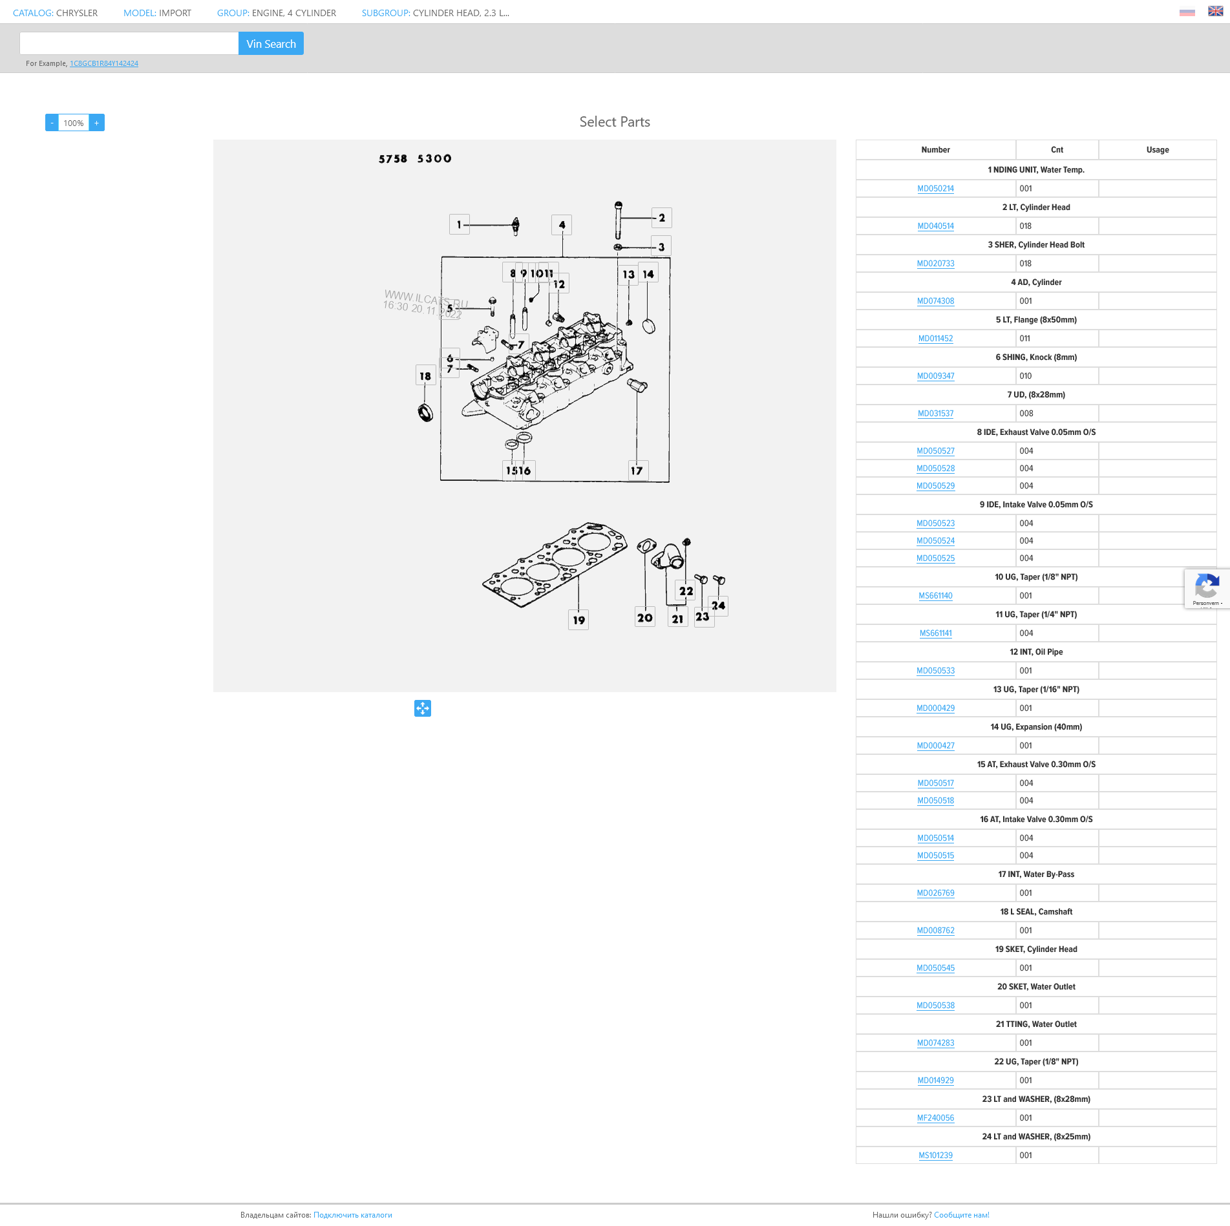The width and height of the screenshot is (1230, 1226).
Task: Open example VIN 1C8GCB1R84Y142424 link
Action: pyautogui.click(x=104, y=63)
